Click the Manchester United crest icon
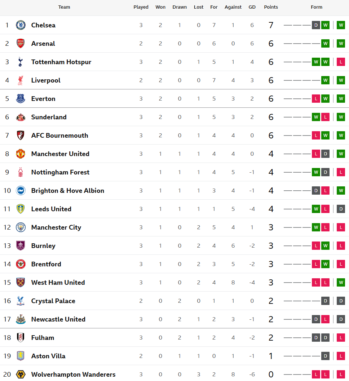The height and width of the screenshot is (381, 349). [x=21, y=154]
